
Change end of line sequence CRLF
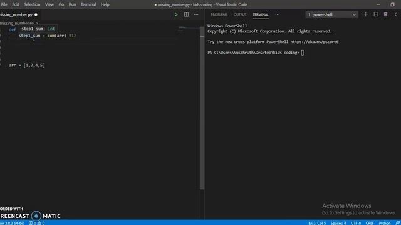[x=370, y=223]
